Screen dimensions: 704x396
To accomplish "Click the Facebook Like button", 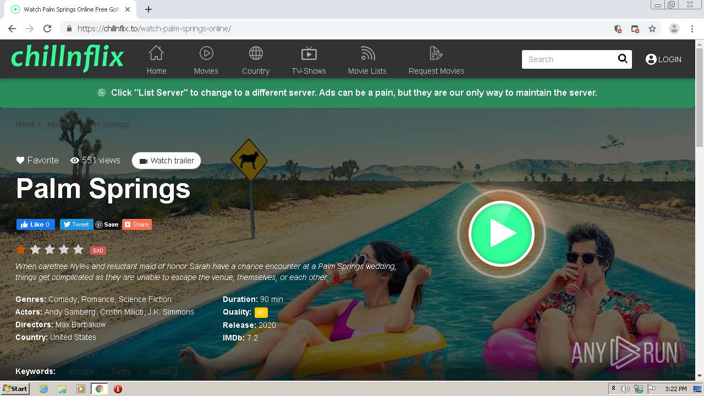I will (x=35, y=224).
